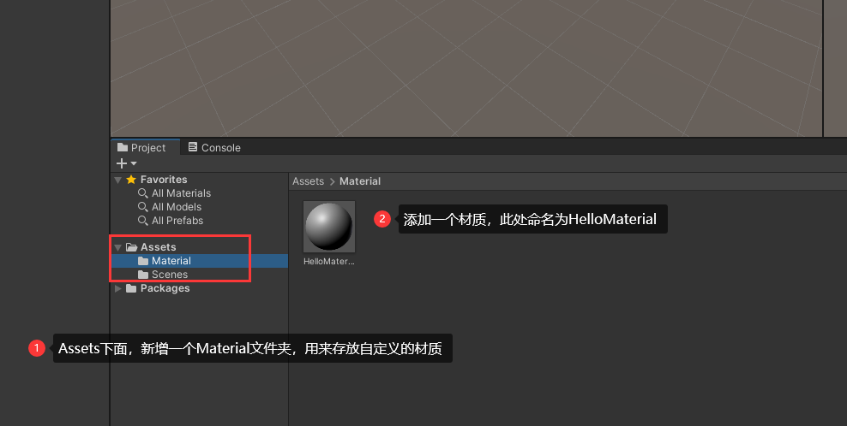Switch to the Project tab

tap(145, 147)
